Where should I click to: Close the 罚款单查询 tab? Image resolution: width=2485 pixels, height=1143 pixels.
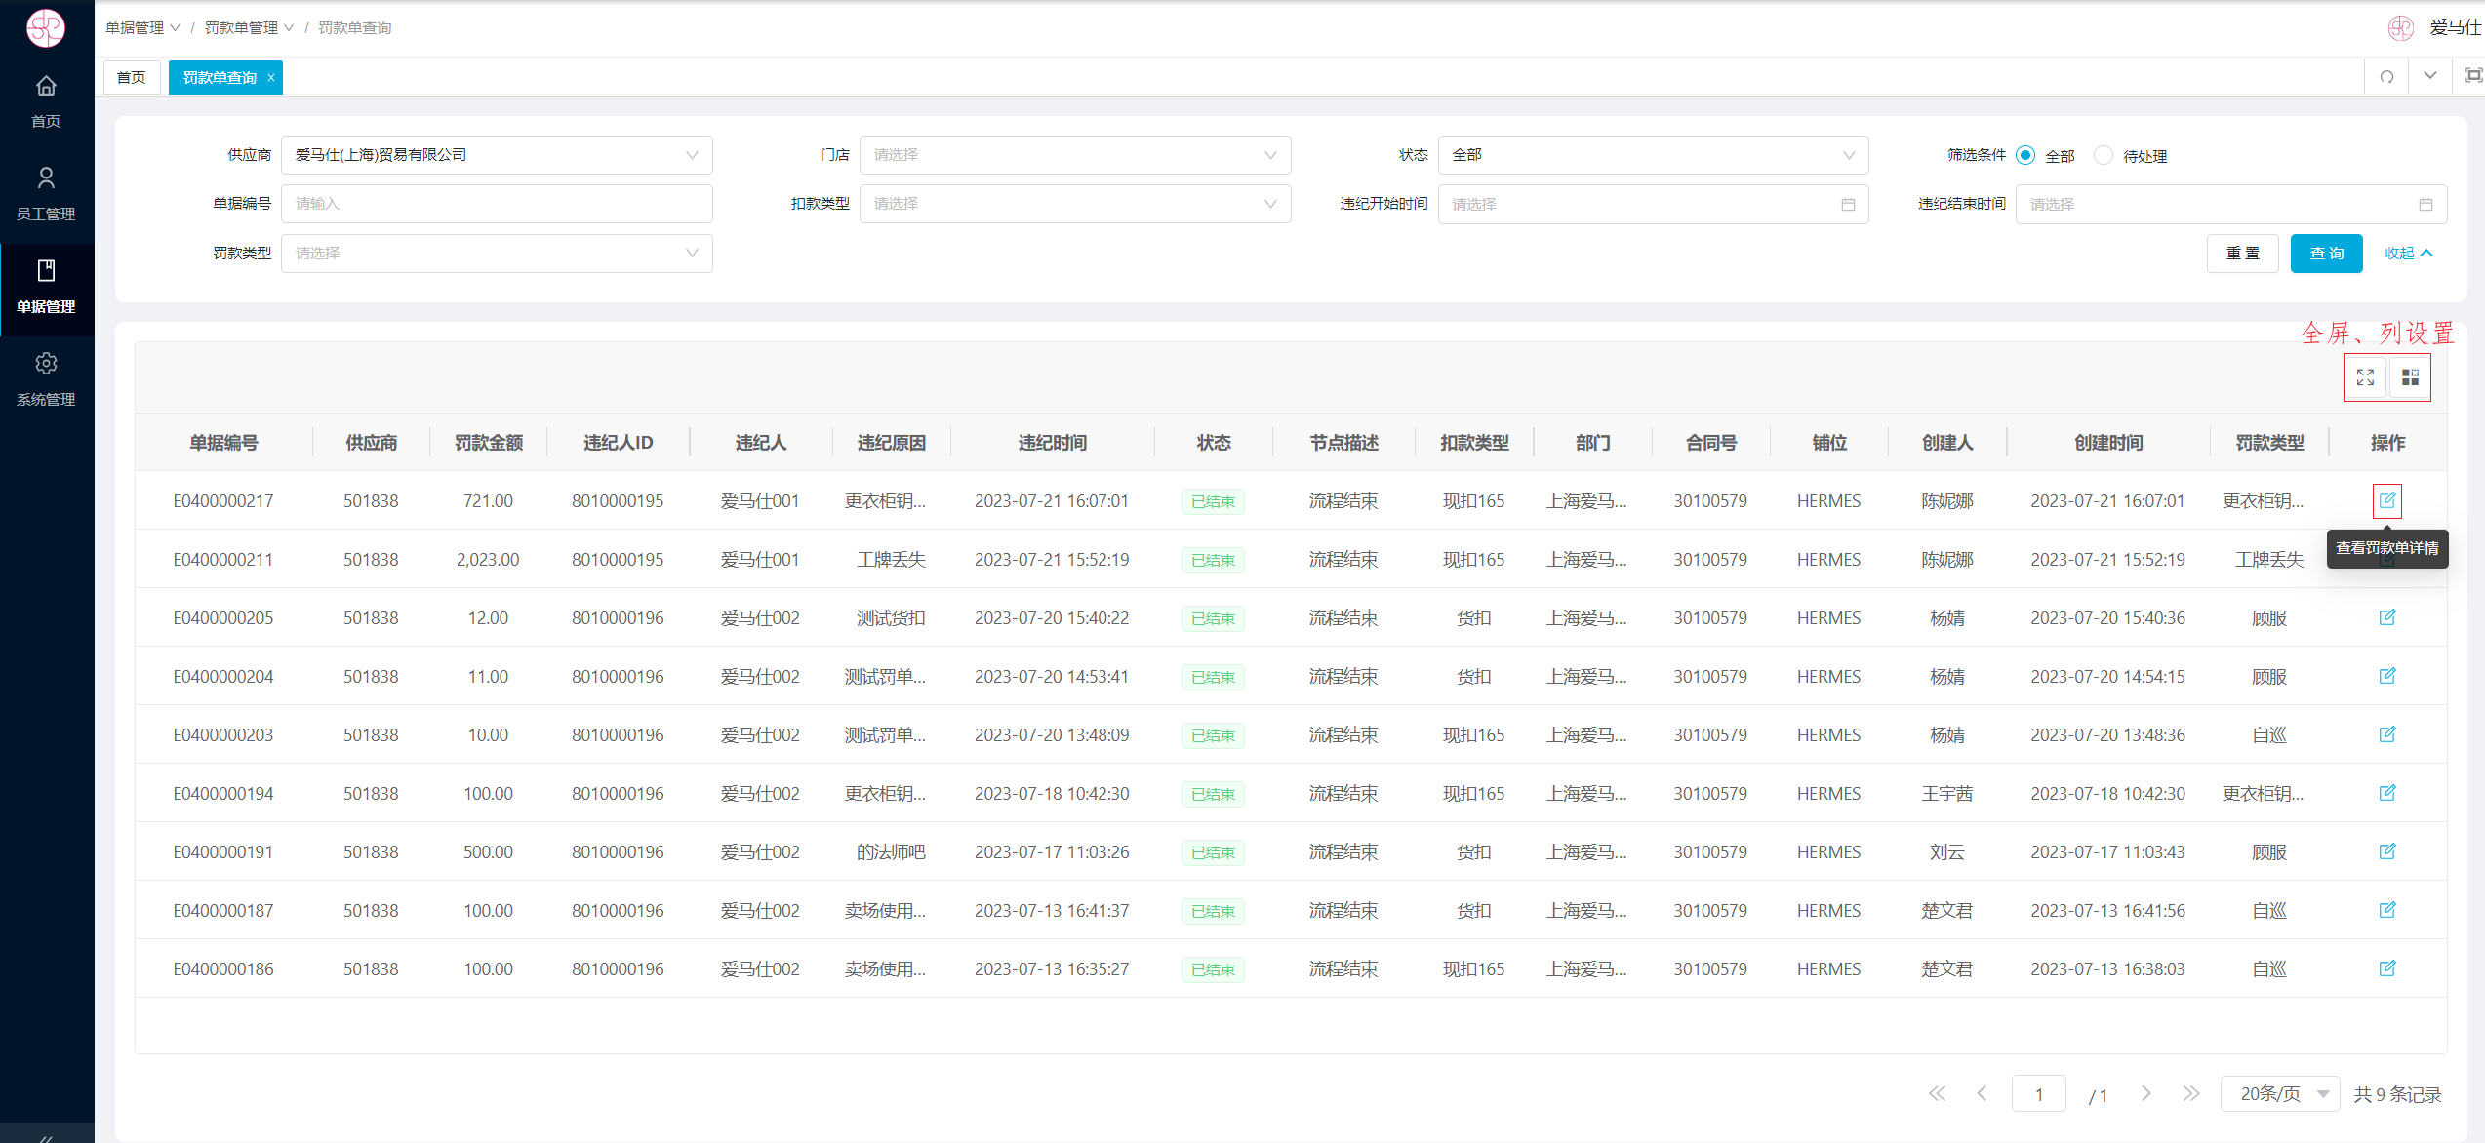(271, 78)
